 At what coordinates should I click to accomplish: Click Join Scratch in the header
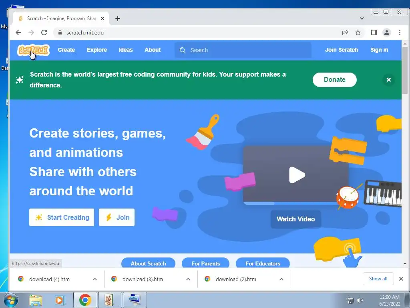[342, 50]
